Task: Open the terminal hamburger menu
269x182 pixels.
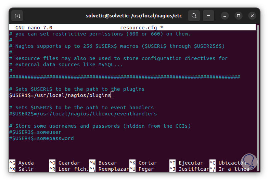Action: click(208, 16)
